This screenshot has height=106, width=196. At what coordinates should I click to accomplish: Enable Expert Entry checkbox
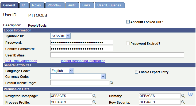click(x=136, y=72)
